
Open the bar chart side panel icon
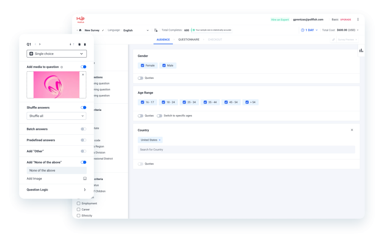pos(361,50)
